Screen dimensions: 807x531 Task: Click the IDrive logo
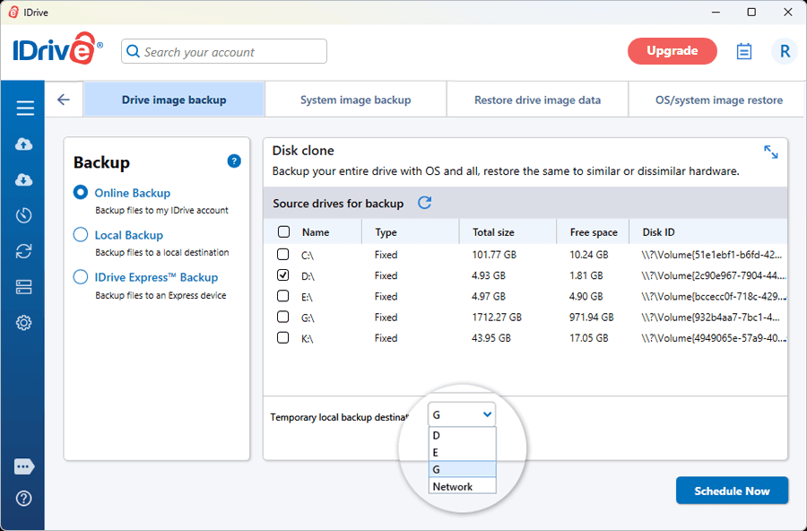[57, 49]
